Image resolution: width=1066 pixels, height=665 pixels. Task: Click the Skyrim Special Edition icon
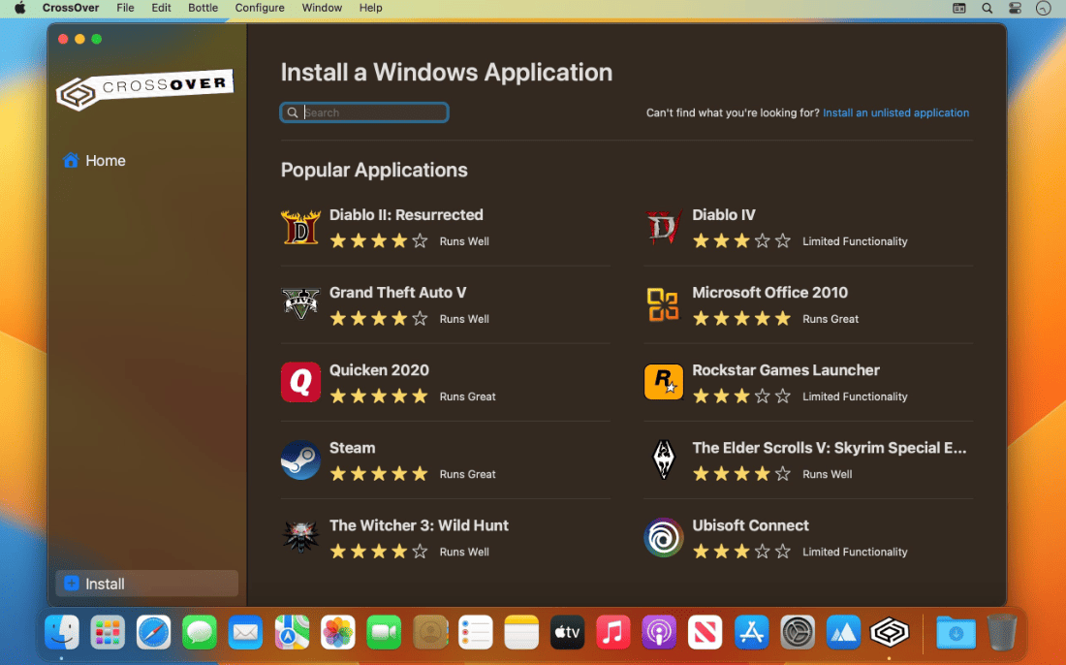click(x=664, y=459)
